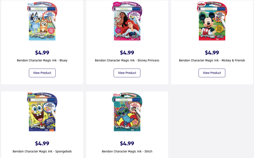This screenshot has height=158, width=254.
Task: Open the Bluey Magic Ink product image
Action: point(42,21)
